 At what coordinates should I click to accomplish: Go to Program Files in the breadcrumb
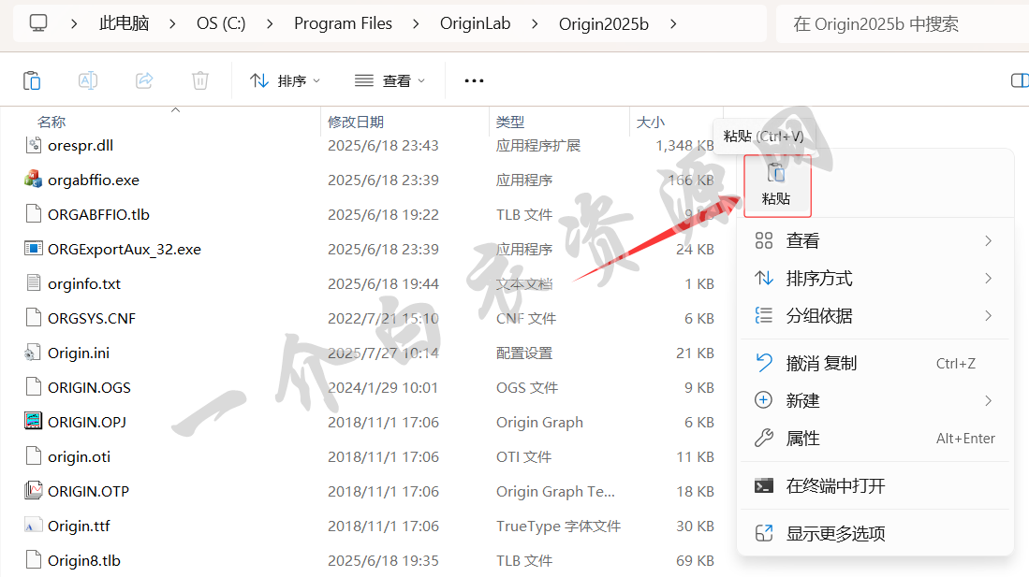[344, 23]
